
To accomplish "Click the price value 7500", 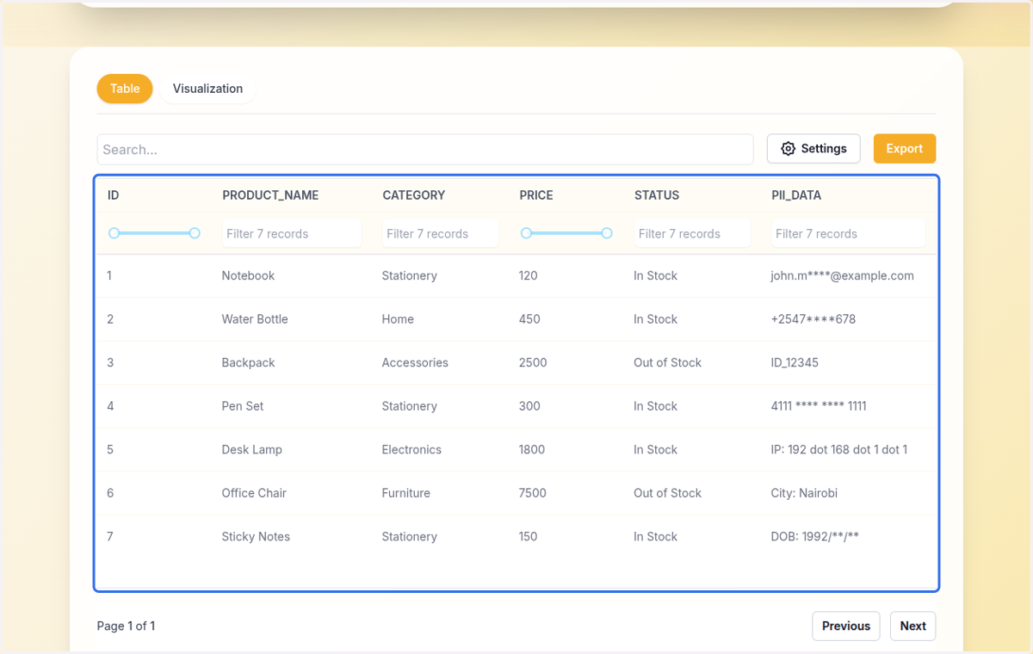I will click(x=533, y=493).
